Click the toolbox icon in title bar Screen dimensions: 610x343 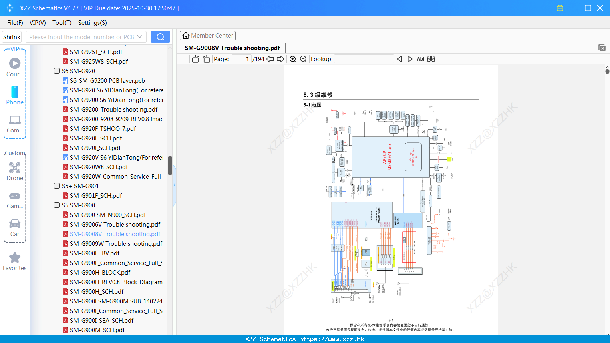560,8
